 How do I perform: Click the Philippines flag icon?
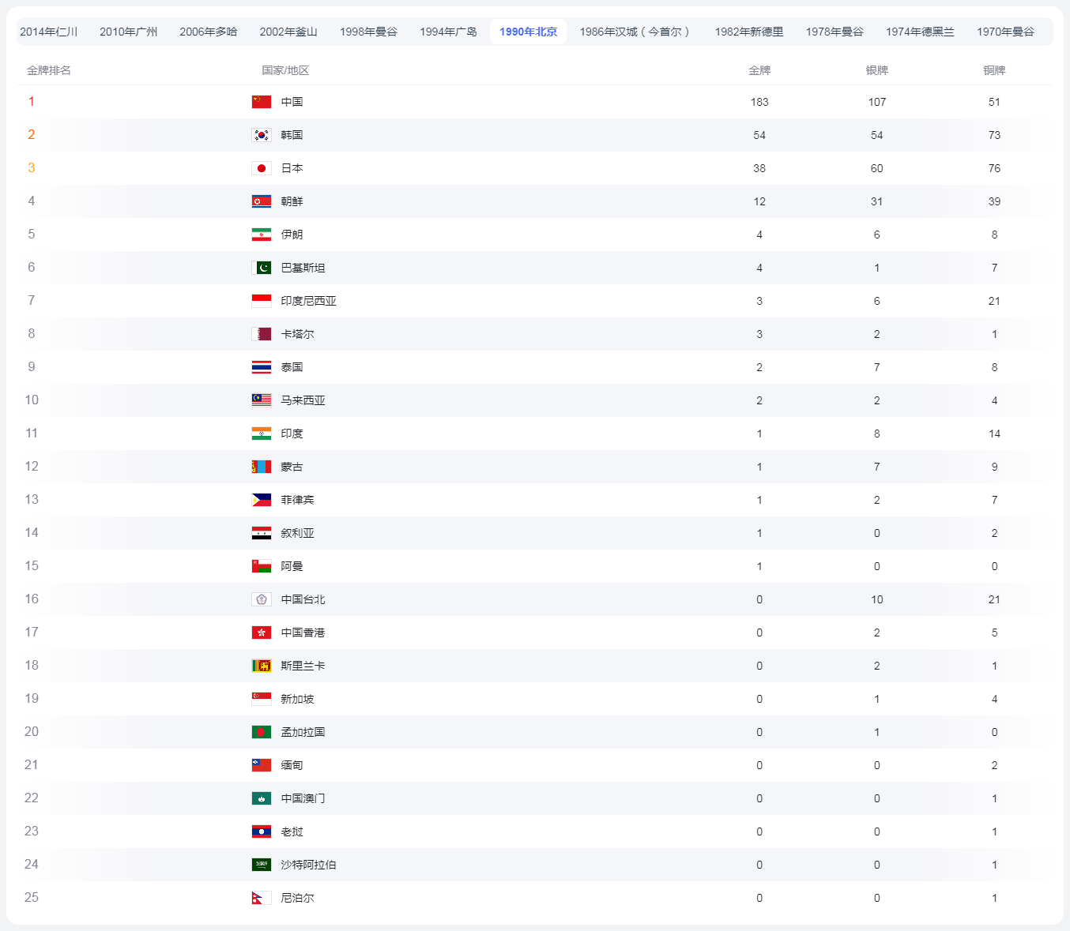point(262,500)
